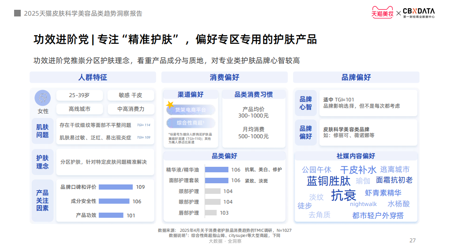Select the 中高消费力 tag
The height and width of the screenshot is (251, 449).
[x=131, y=108]
